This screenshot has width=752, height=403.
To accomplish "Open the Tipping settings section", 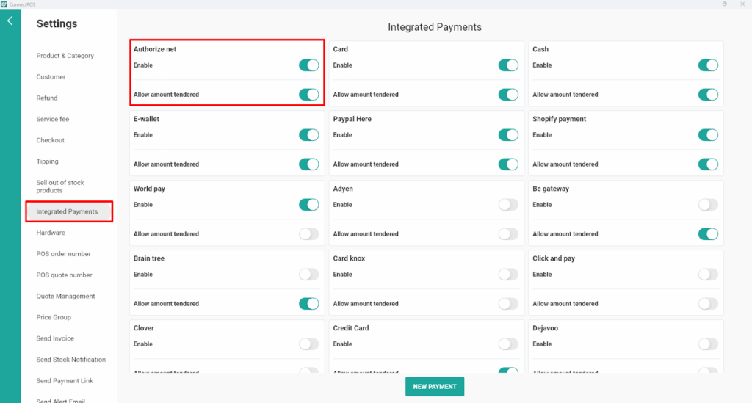I will (47, 161).
